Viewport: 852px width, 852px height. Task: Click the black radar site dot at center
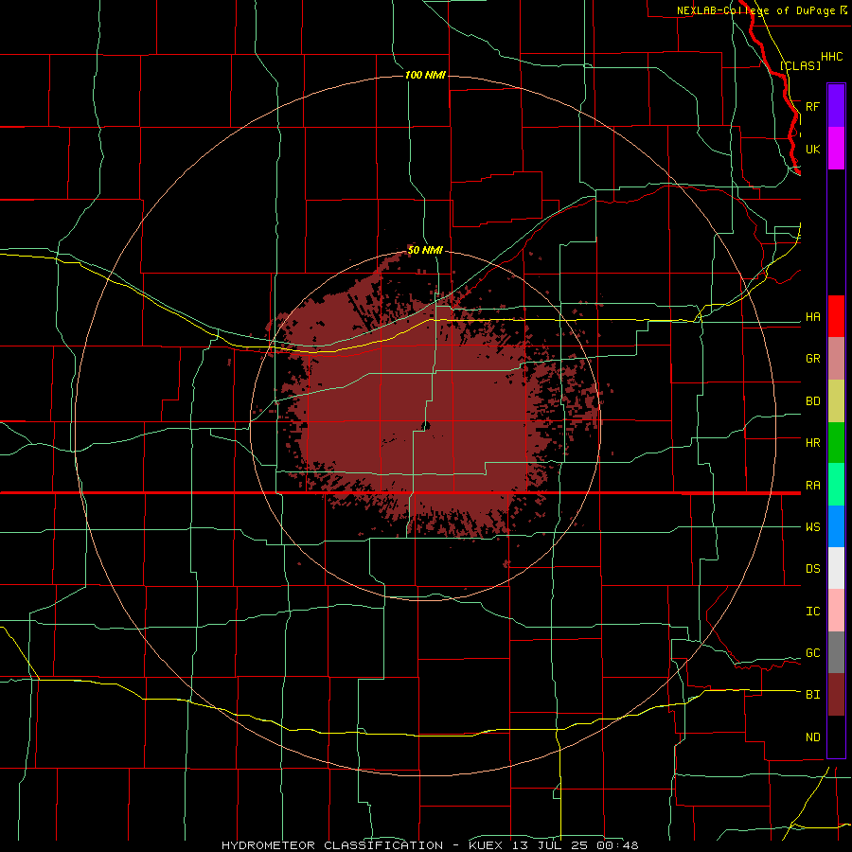[426, 426]
